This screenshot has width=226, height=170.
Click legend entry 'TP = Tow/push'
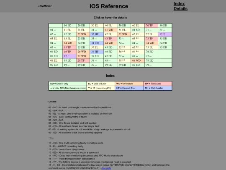click(x=158, y=84)
